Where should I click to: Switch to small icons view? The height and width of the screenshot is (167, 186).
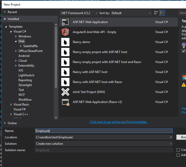(x=156, y=13)
